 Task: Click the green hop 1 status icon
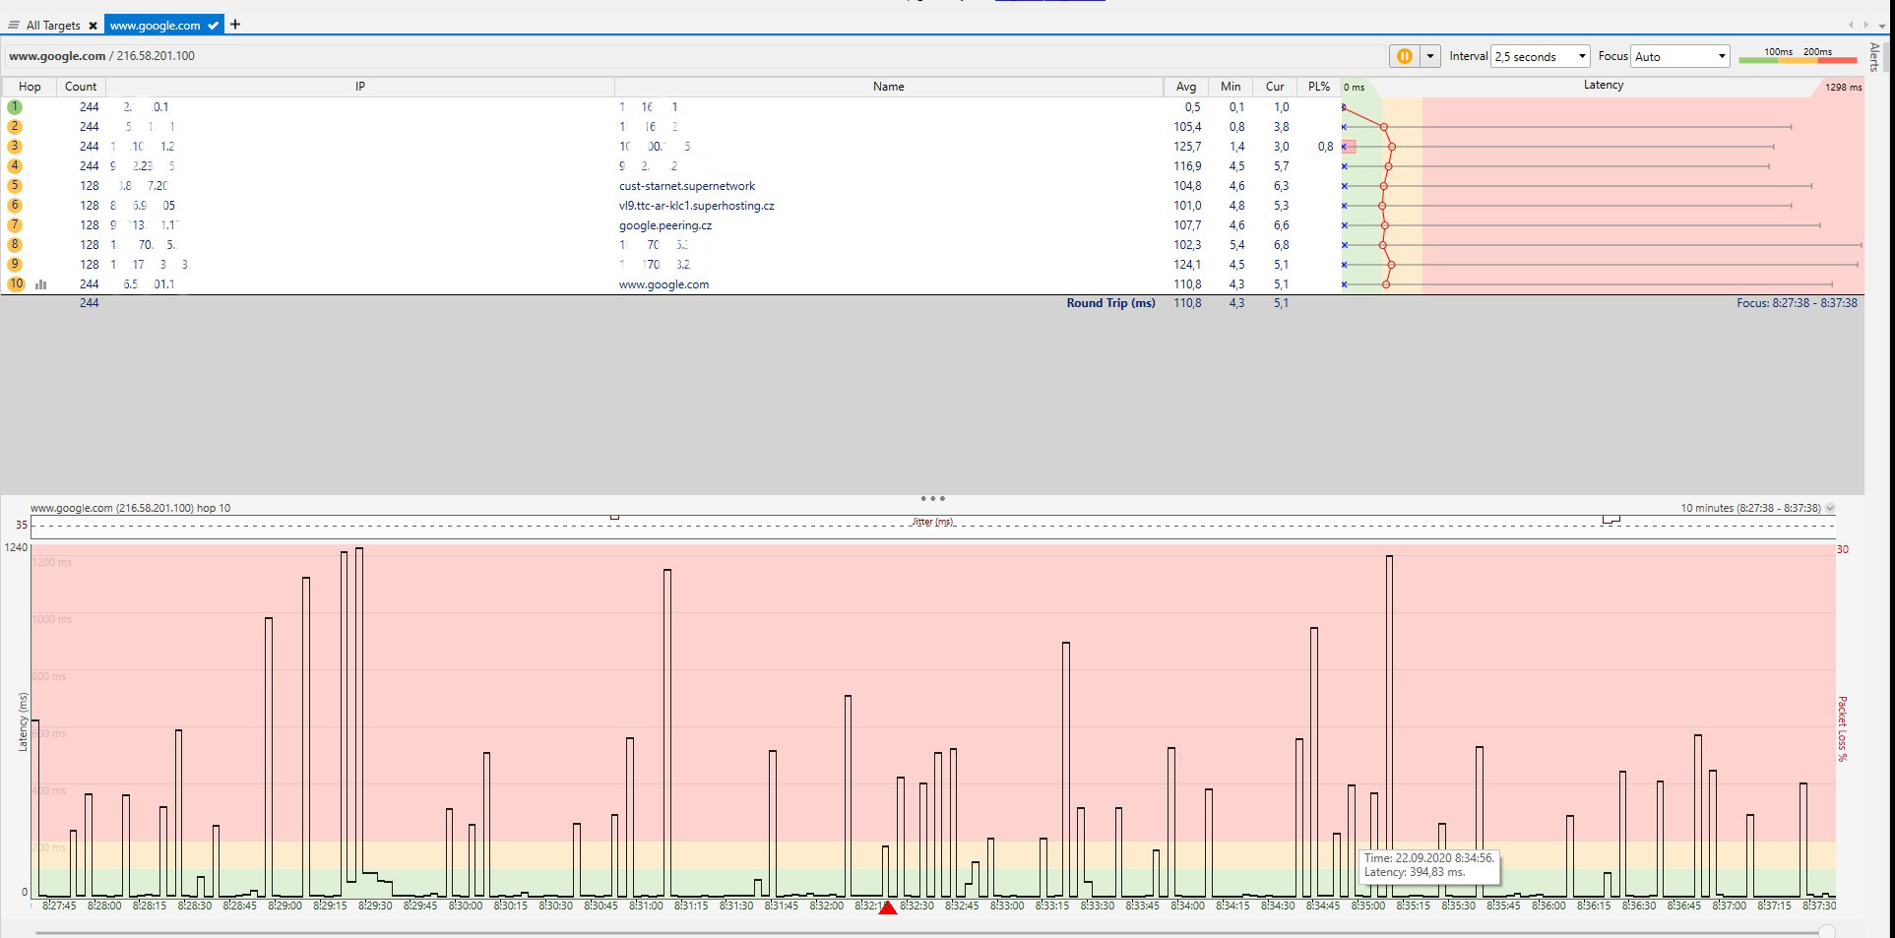15,107
